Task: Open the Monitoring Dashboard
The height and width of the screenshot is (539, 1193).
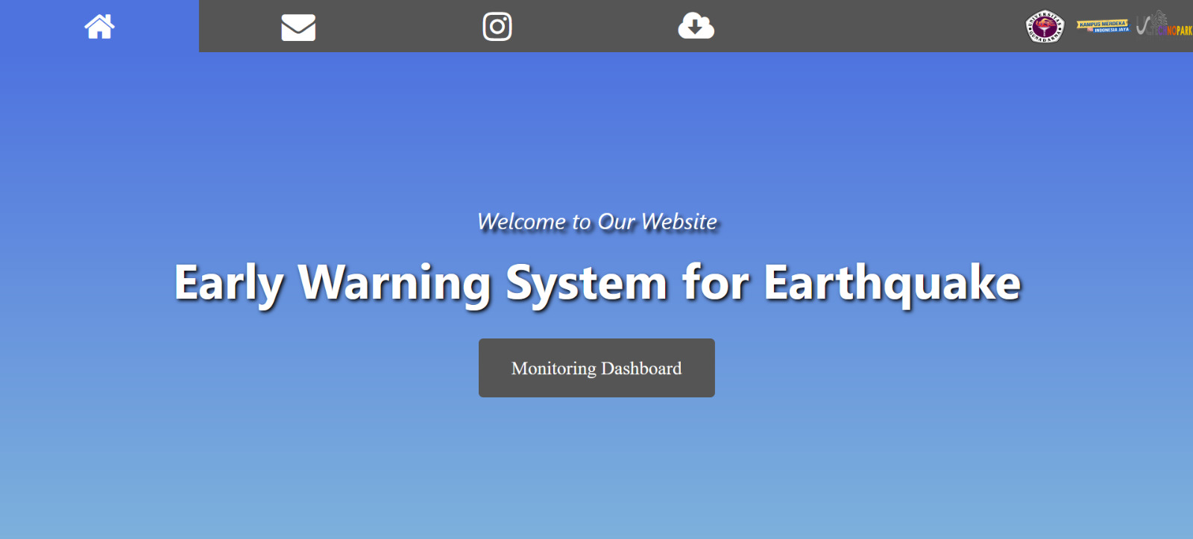Action: pos(596,368)
